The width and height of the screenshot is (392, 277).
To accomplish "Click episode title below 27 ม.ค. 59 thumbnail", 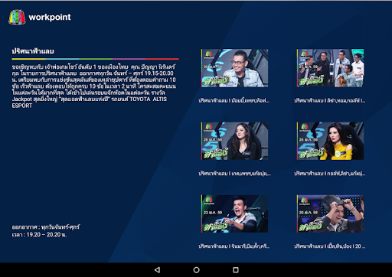I will point(329,101).
